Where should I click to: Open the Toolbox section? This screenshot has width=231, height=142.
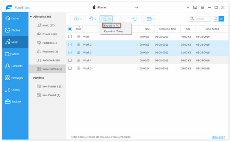click(x=15, y=102)
